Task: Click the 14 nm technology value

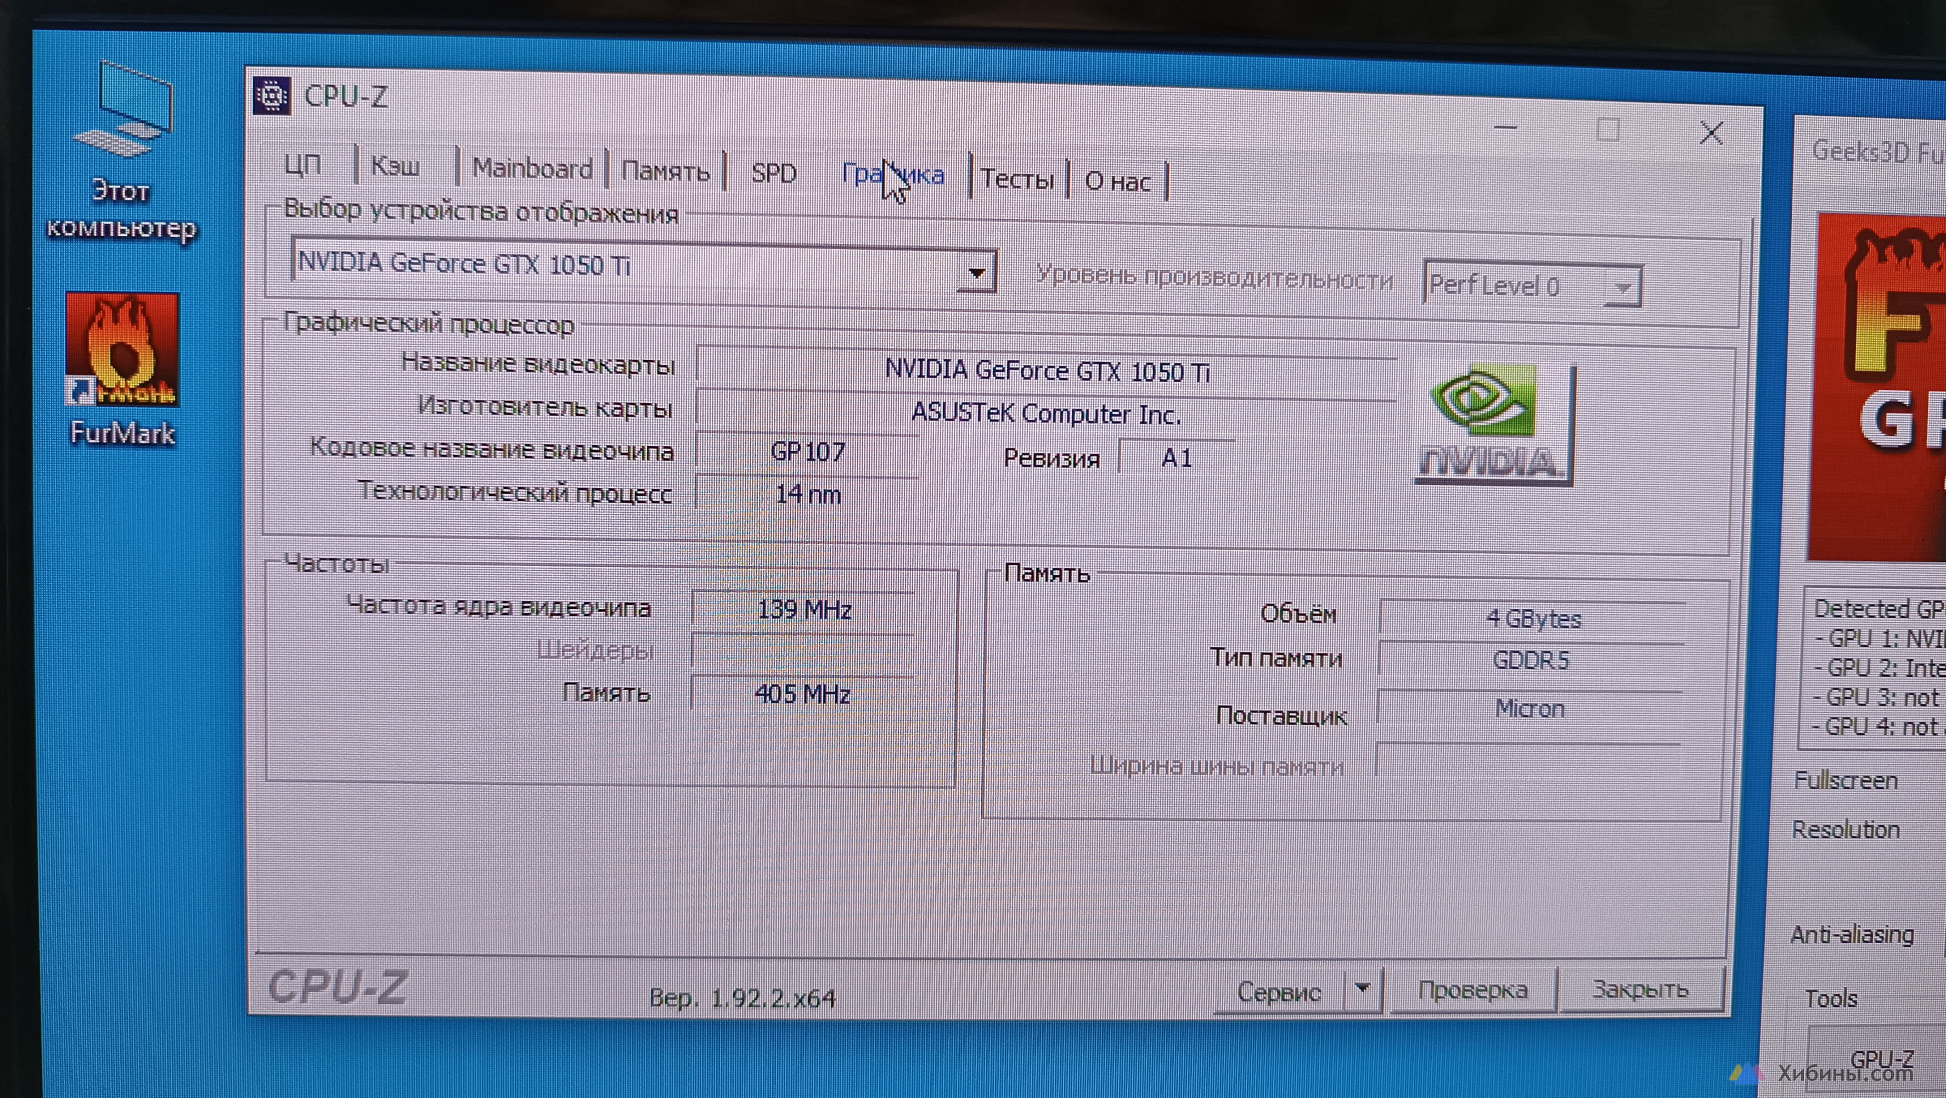Action: pyautogui.click(x=808, y=494)
